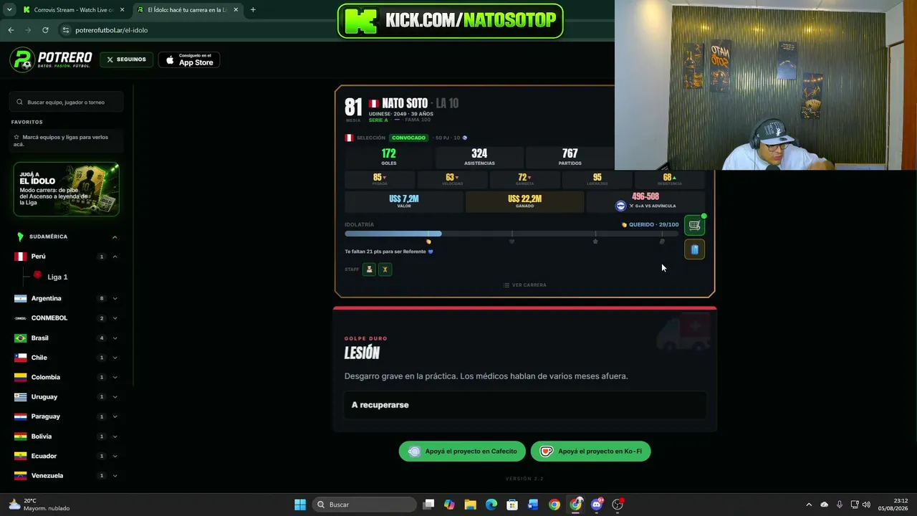
Task: Open site information icon in address bar
Action: [66, 30]
